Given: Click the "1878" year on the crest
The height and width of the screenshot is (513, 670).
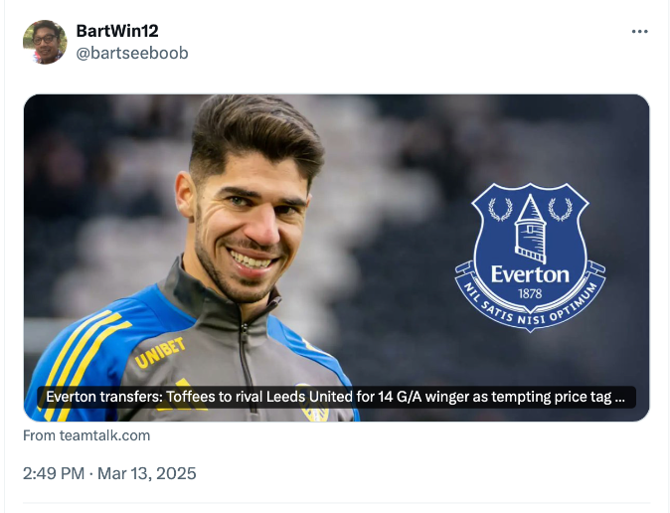Looking at the screenshot, I should (x=530, y=294).
